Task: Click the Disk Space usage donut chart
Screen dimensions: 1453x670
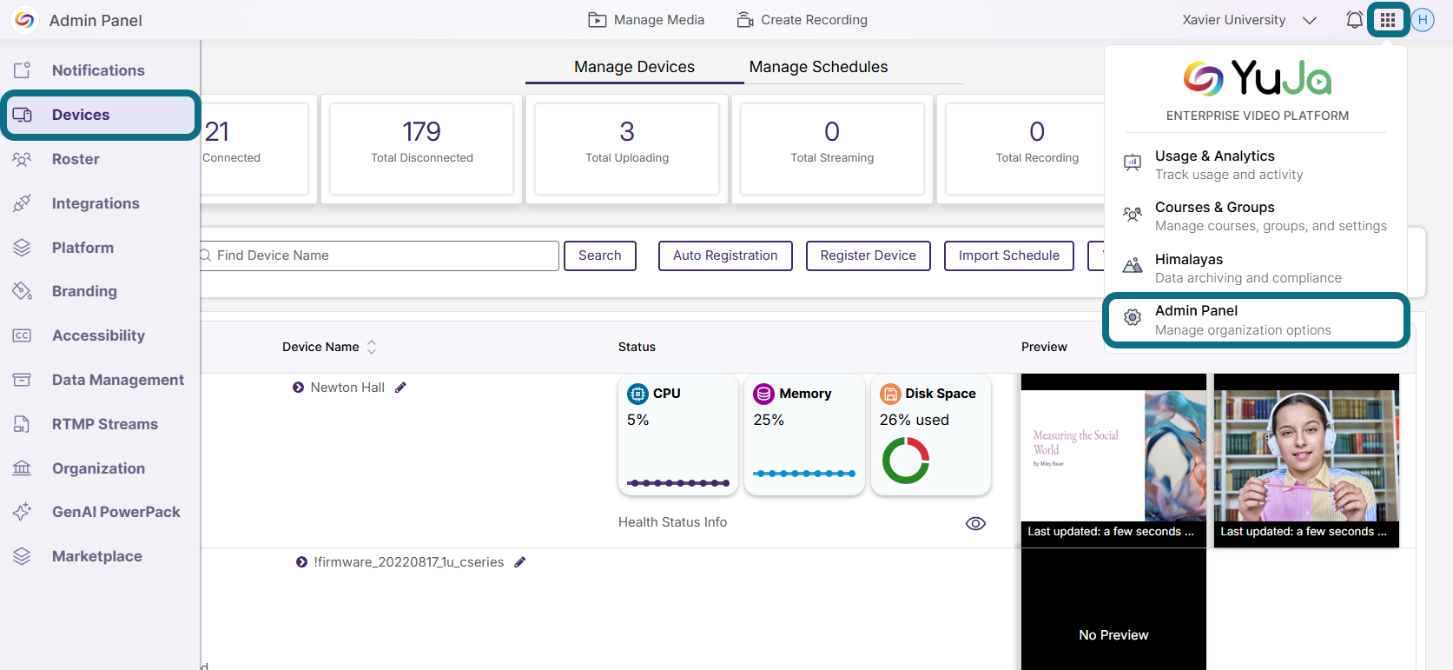Action: pos(906,460)
